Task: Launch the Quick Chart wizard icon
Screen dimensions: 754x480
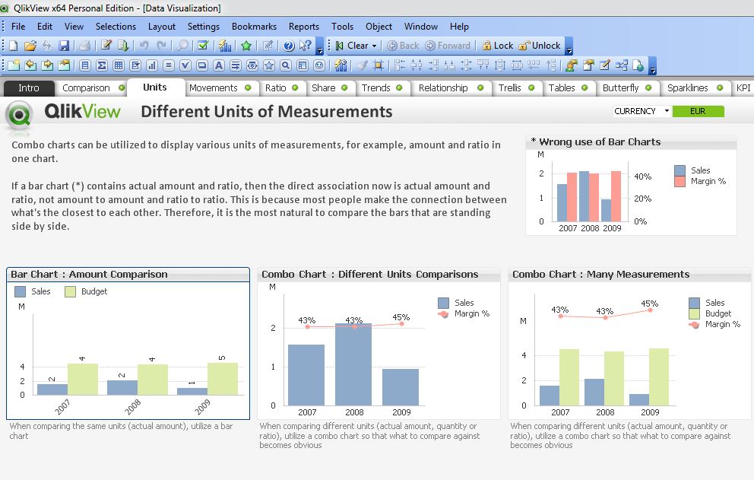Action: (225, 46)
